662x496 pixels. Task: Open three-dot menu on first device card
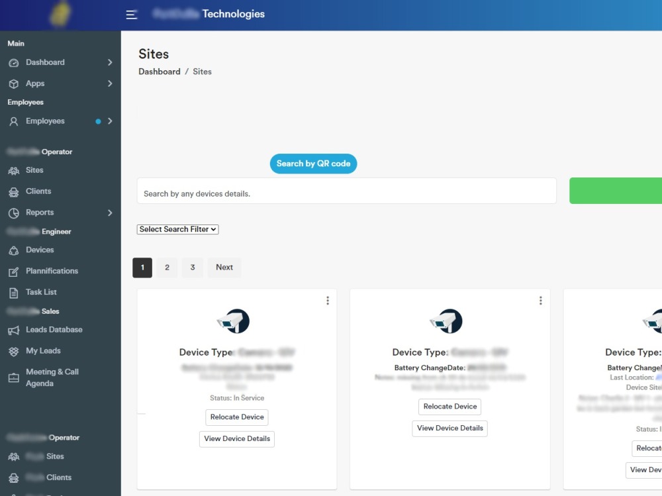(328, 301)
